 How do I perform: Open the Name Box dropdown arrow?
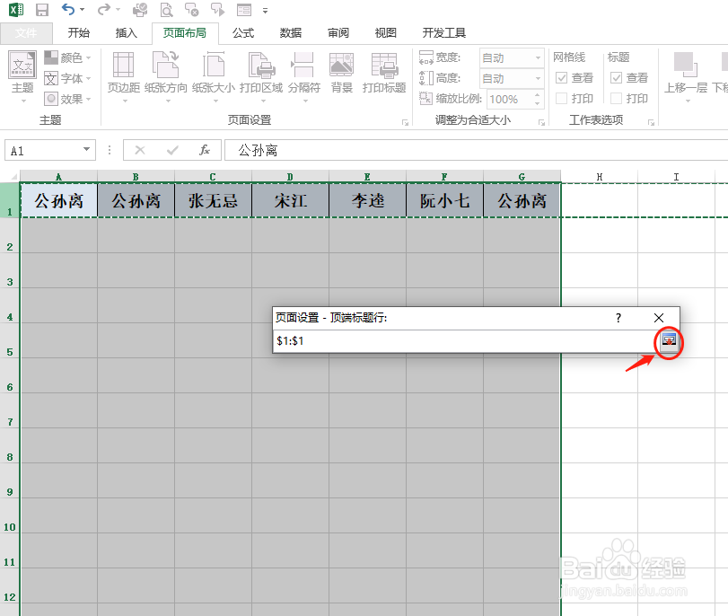tap(86, 150)
